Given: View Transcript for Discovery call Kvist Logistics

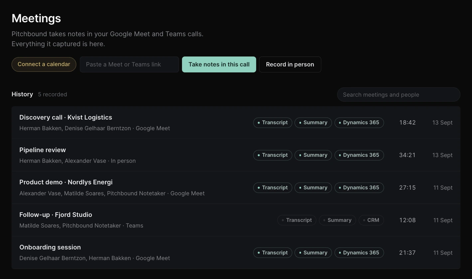Looking at the screenshot, I should 273,123.
